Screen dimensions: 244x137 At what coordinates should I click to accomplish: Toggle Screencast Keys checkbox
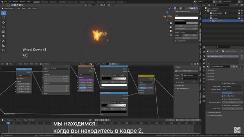177,11
